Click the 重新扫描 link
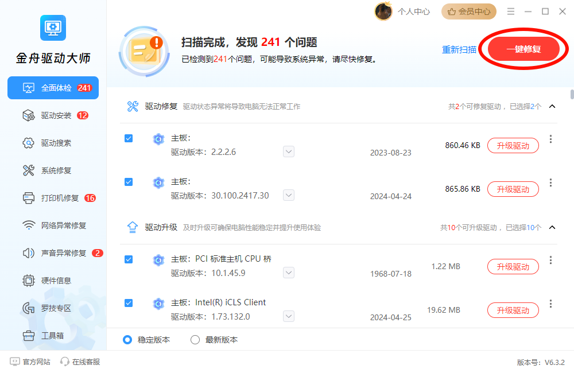574x373 pixels. 459,49
